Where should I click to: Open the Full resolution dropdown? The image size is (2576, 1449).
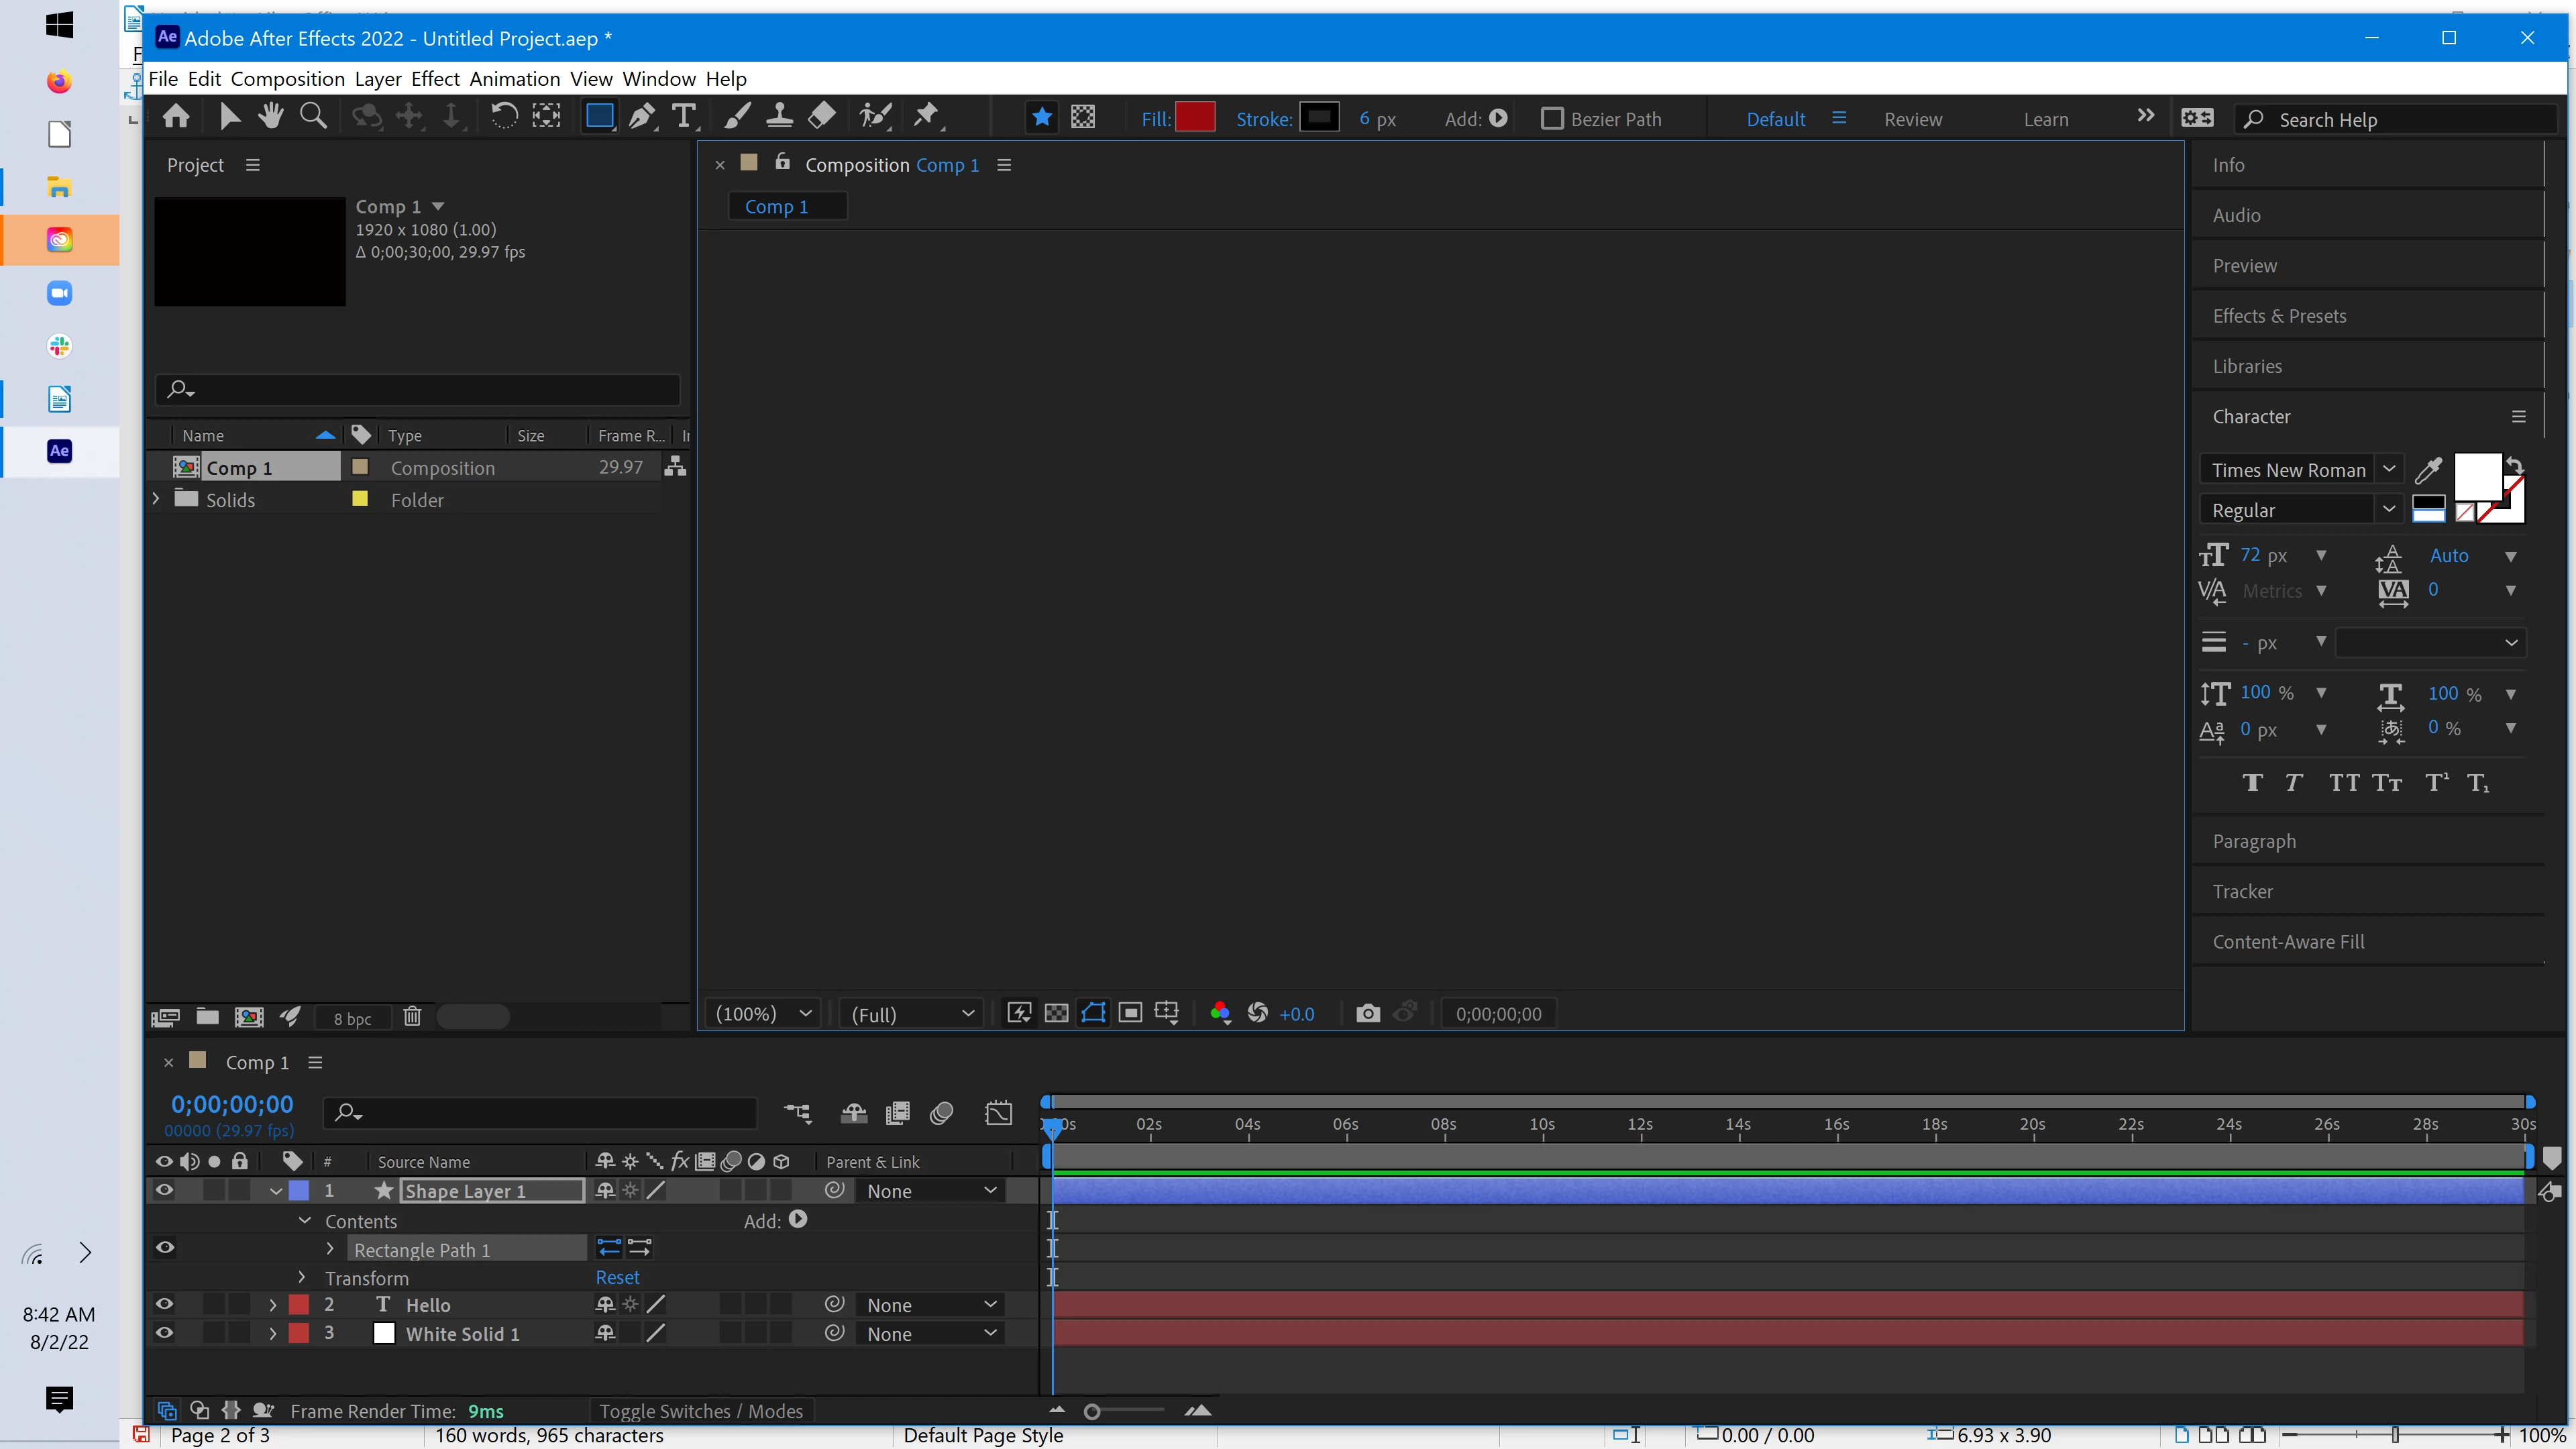pyautogui.click(x=912, y=1014)
